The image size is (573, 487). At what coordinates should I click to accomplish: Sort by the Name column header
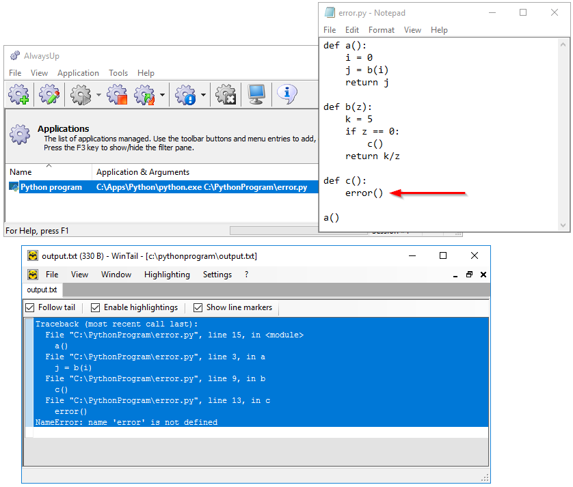[49, 172]
